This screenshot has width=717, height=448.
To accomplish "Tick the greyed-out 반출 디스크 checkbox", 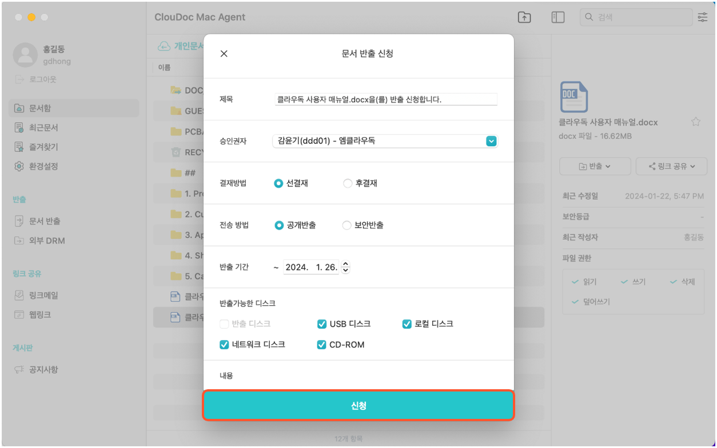I will [224, 324].
